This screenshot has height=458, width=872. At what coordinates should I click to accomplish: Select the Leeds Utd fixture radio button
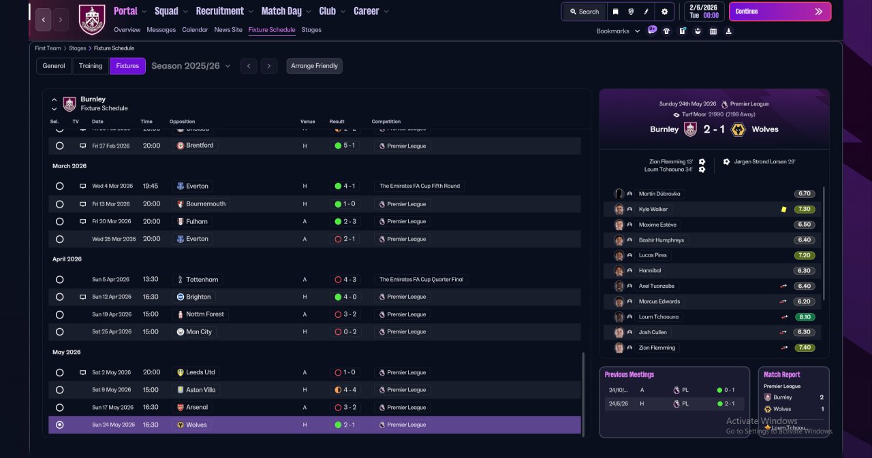click(60, 373)
